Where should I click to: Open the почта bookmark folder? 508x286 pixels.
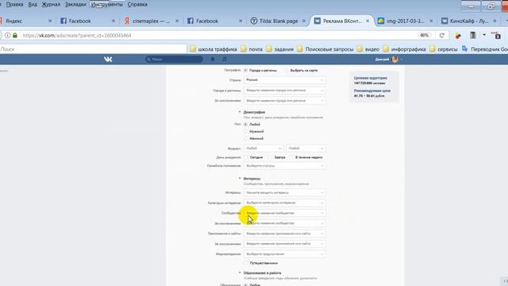[252, 49]
